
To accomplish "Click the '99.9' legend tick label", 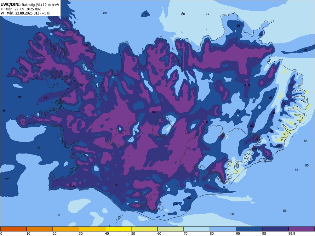I will 291,233.
